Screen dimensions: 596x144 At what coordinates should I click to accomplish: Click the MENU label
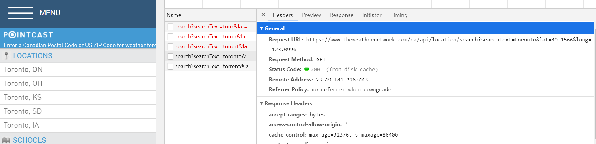pos(50,13)
